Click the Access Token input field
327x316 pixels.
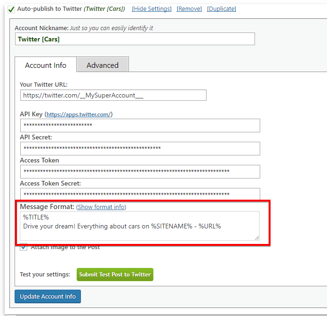(x=140, y=171)
